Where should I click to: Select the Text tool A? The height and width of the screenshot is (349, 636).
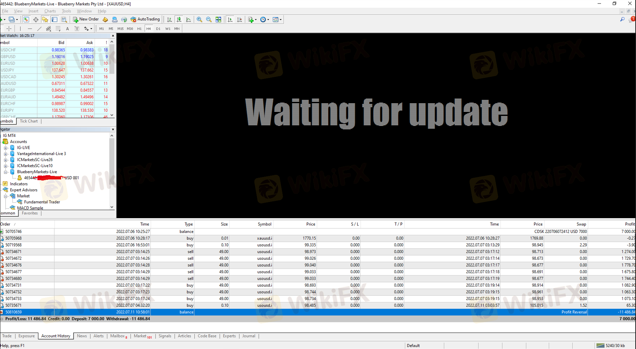67,29
